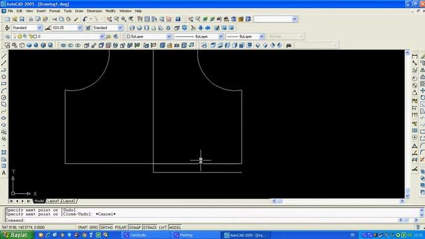Select the Rectangle draw tool
The image size is (425, 239).
4,84
